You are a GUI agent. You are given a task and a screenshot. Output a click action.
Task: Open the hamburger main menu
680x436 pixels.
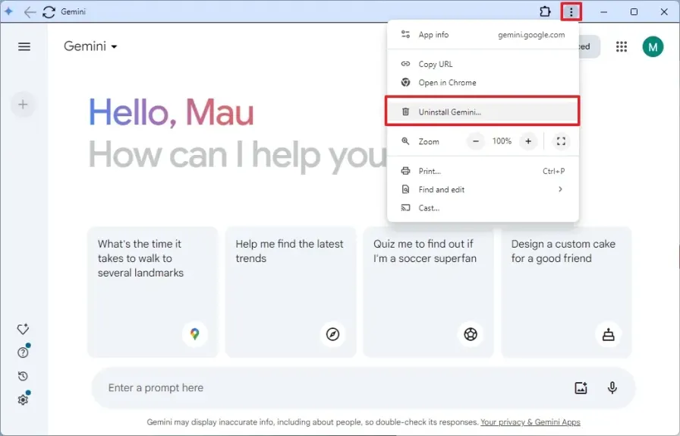[x=24, y=46]
